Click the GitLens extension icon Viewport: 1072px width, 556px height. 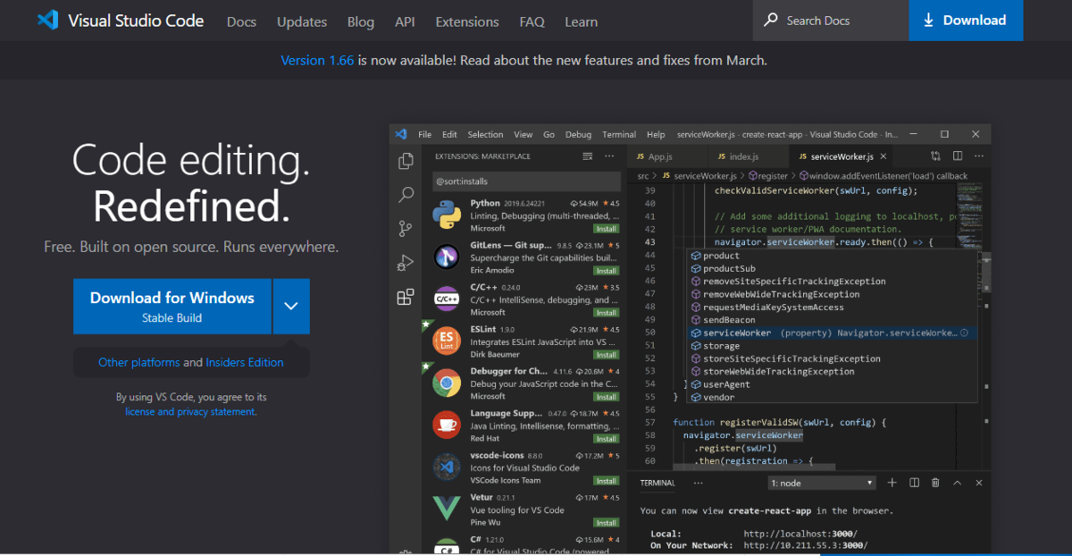click(446, 257)
